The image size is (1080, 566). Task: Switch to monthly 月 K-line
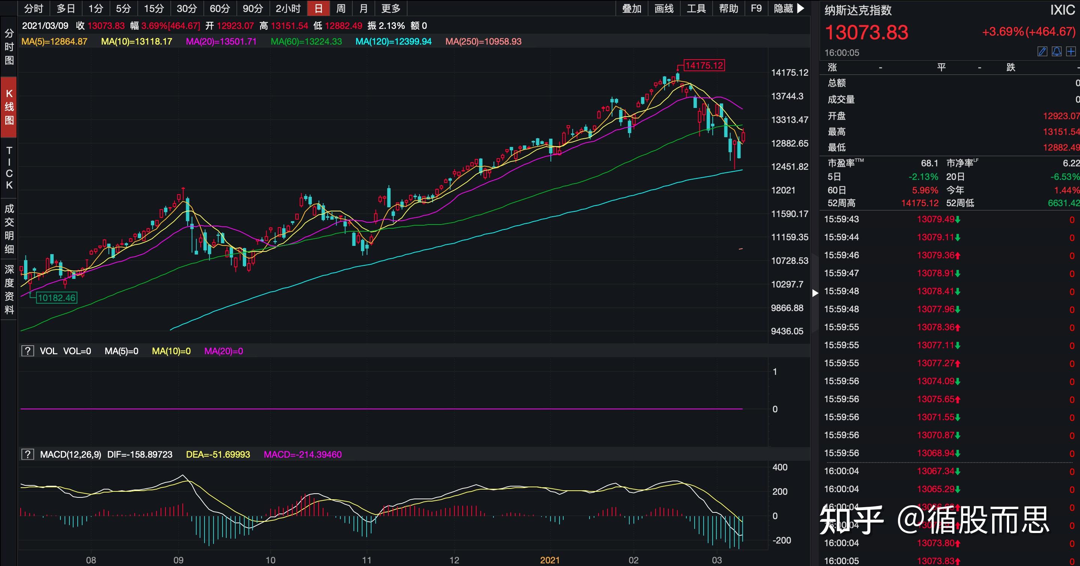click(x=364, y=8)
